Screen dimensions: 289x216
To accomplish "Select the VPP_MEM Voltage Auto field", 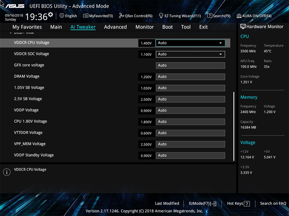I will (190, 144).
